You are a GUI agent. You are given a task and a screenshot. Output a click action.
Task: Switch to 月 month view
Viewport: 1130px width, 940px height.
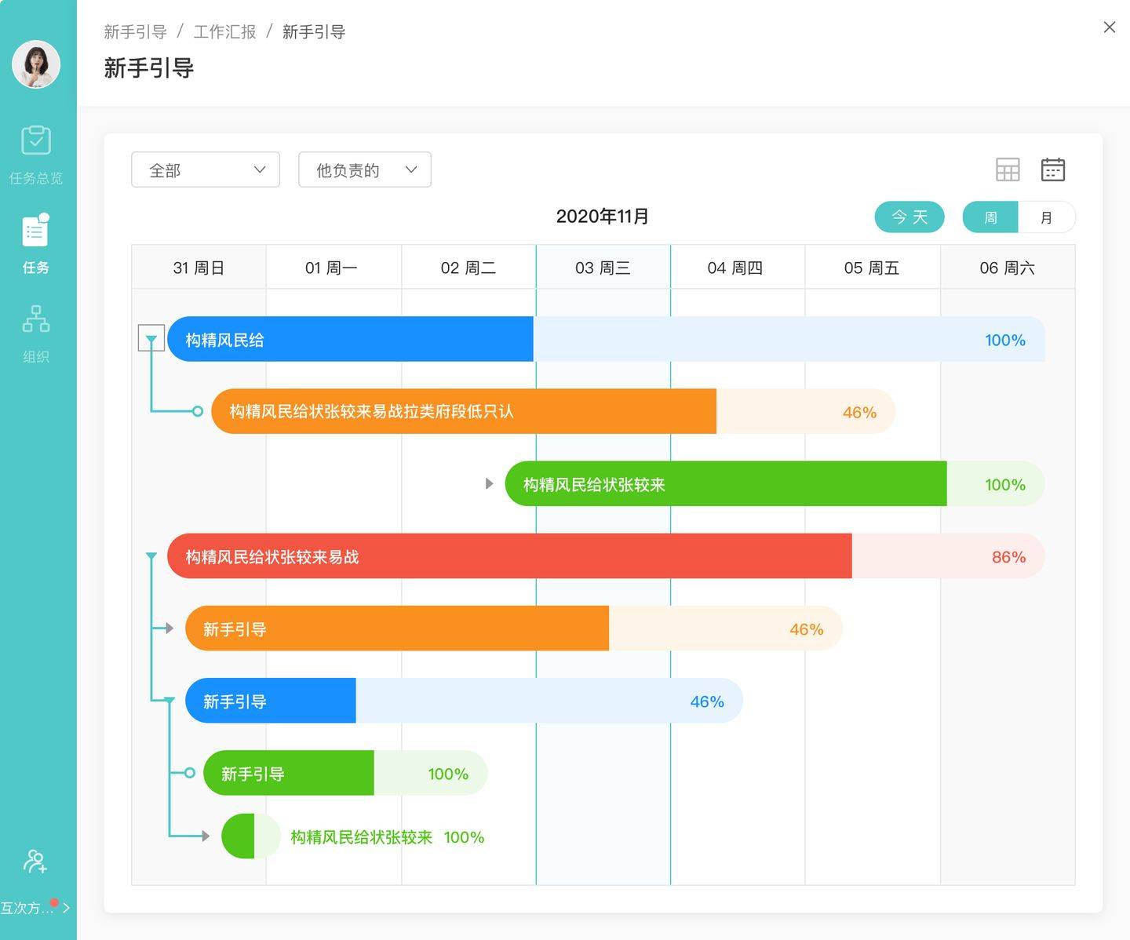1047,217
